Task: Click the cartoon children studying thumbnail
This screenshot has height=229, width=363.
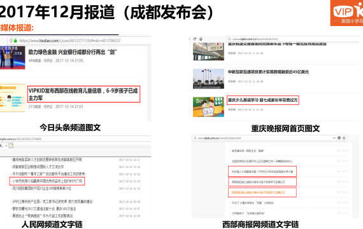Action: tap(208, 107)
